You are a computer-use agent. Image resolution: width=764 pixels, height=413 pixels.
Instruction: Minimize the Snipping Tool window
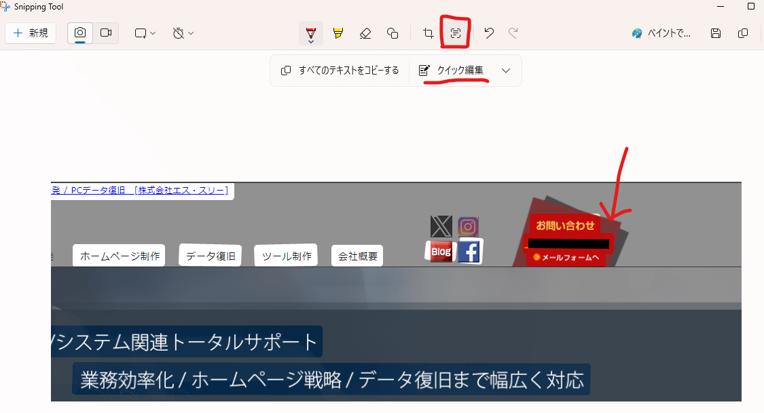click(x=721, y=6)
